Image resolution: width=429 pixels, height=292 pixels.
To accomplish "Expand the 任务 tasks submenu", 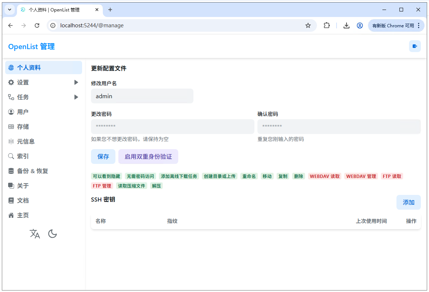I will (x=22, y=97).
